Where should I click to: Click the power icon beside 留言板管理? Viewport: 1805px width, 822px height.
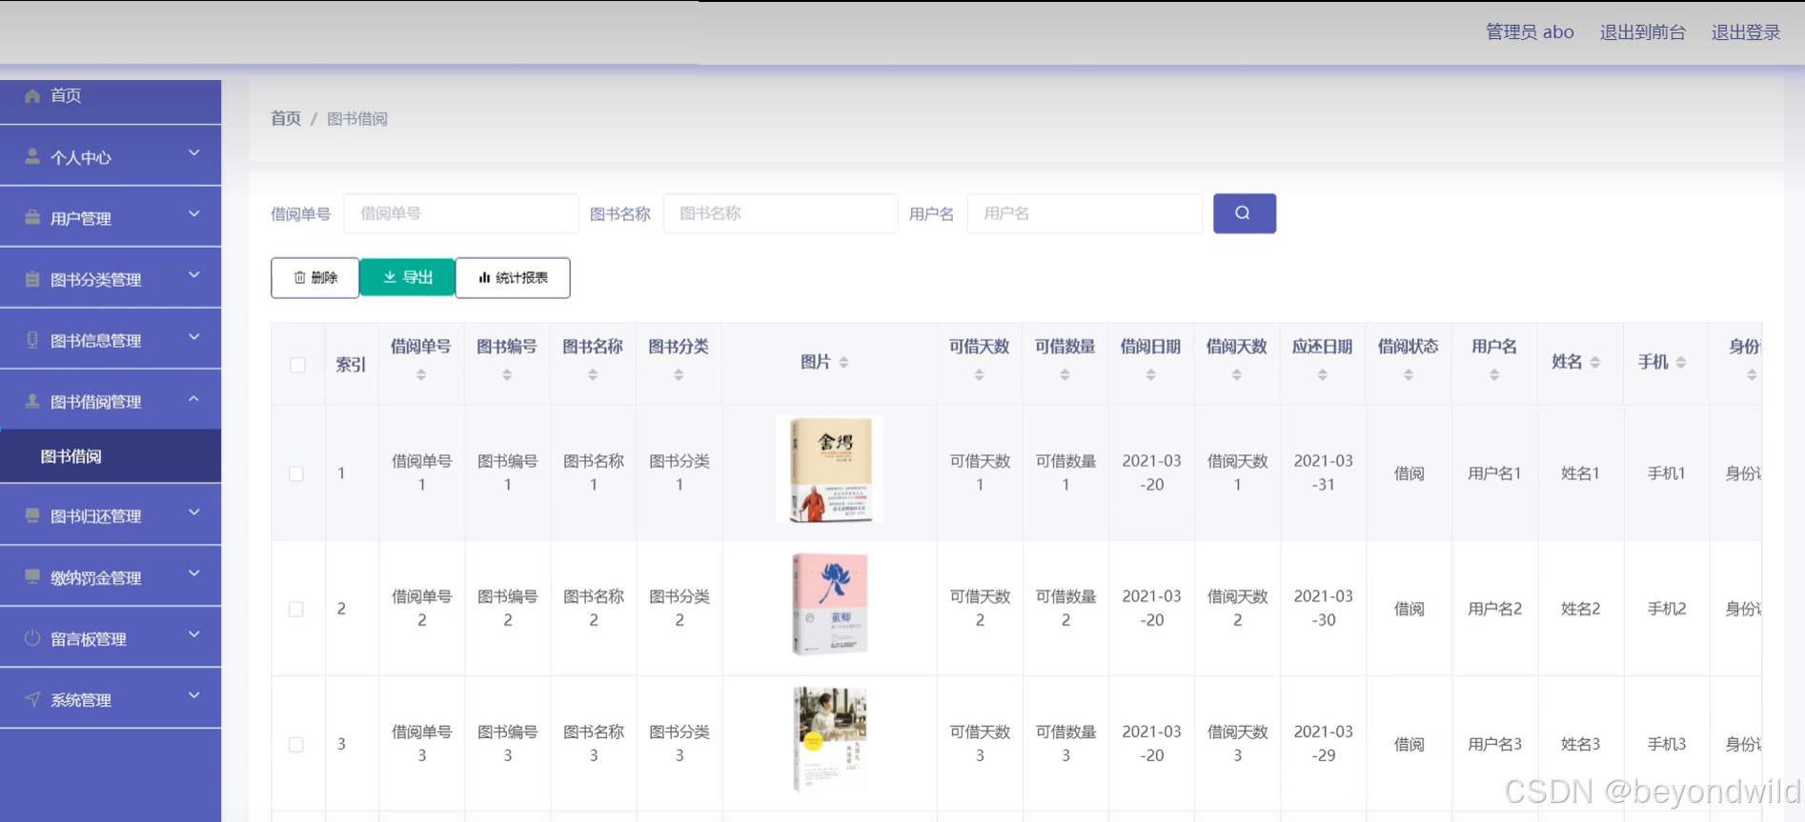pyautogui.click(x=32, y=638)
